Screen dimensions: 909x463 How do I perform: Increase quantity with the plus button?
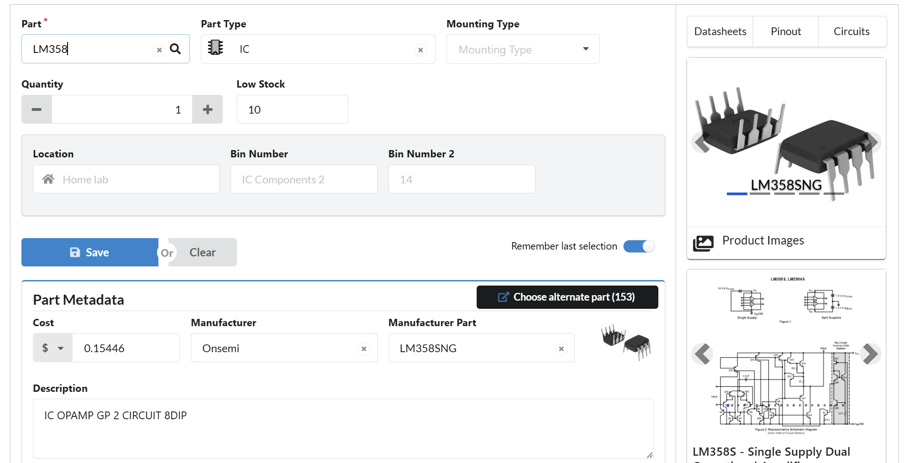pyautogui.click(x=208, y=109)
